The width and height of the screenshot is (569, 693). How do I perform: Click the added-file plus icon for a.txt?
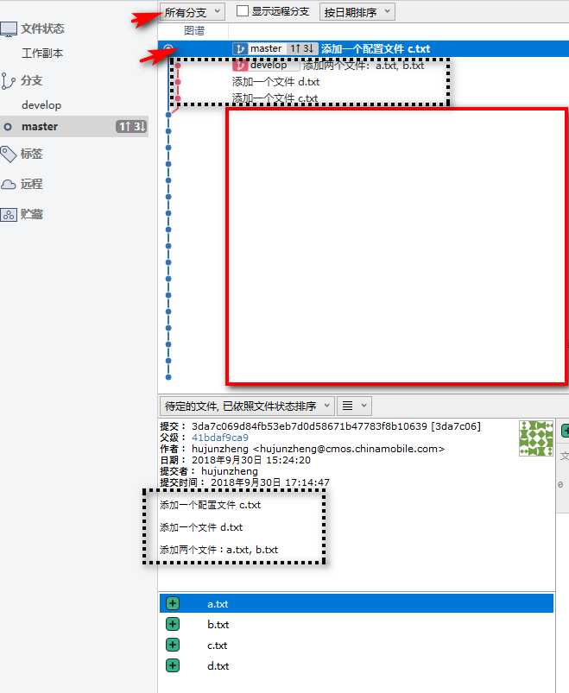click(173, 603)
